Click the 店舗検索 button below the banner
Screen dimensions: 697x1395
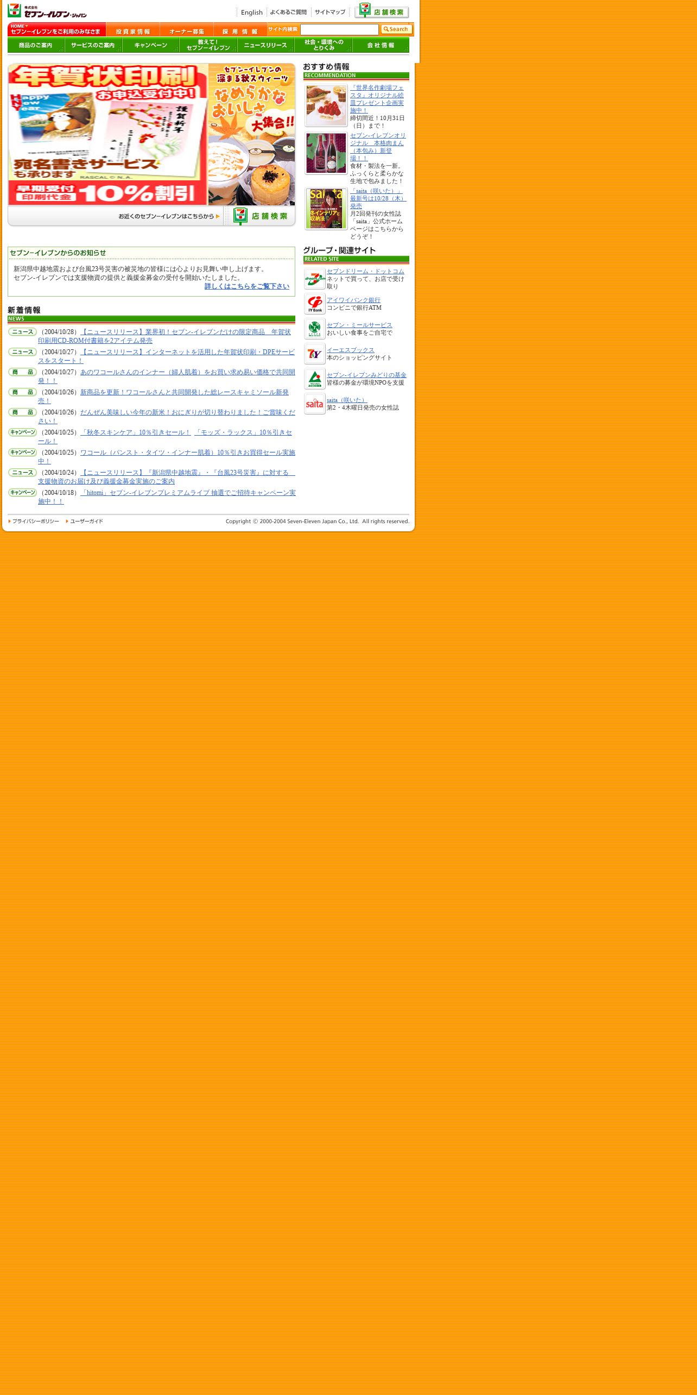coord(260,216)
